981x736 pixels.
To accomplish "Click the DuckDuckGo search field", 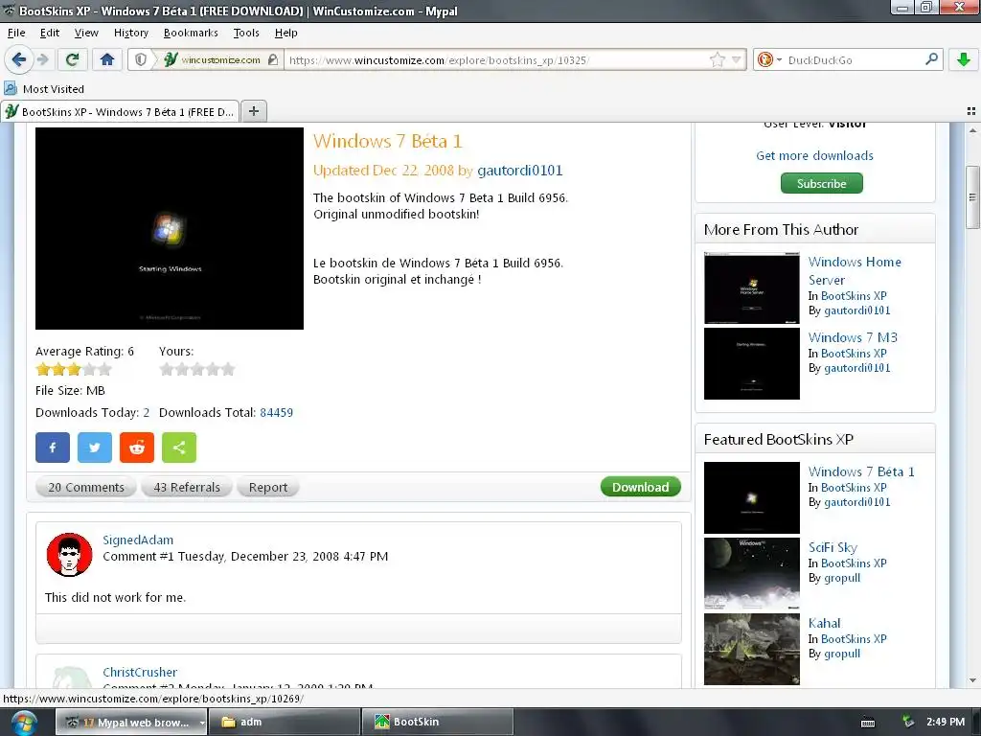I will pos(852,60).
